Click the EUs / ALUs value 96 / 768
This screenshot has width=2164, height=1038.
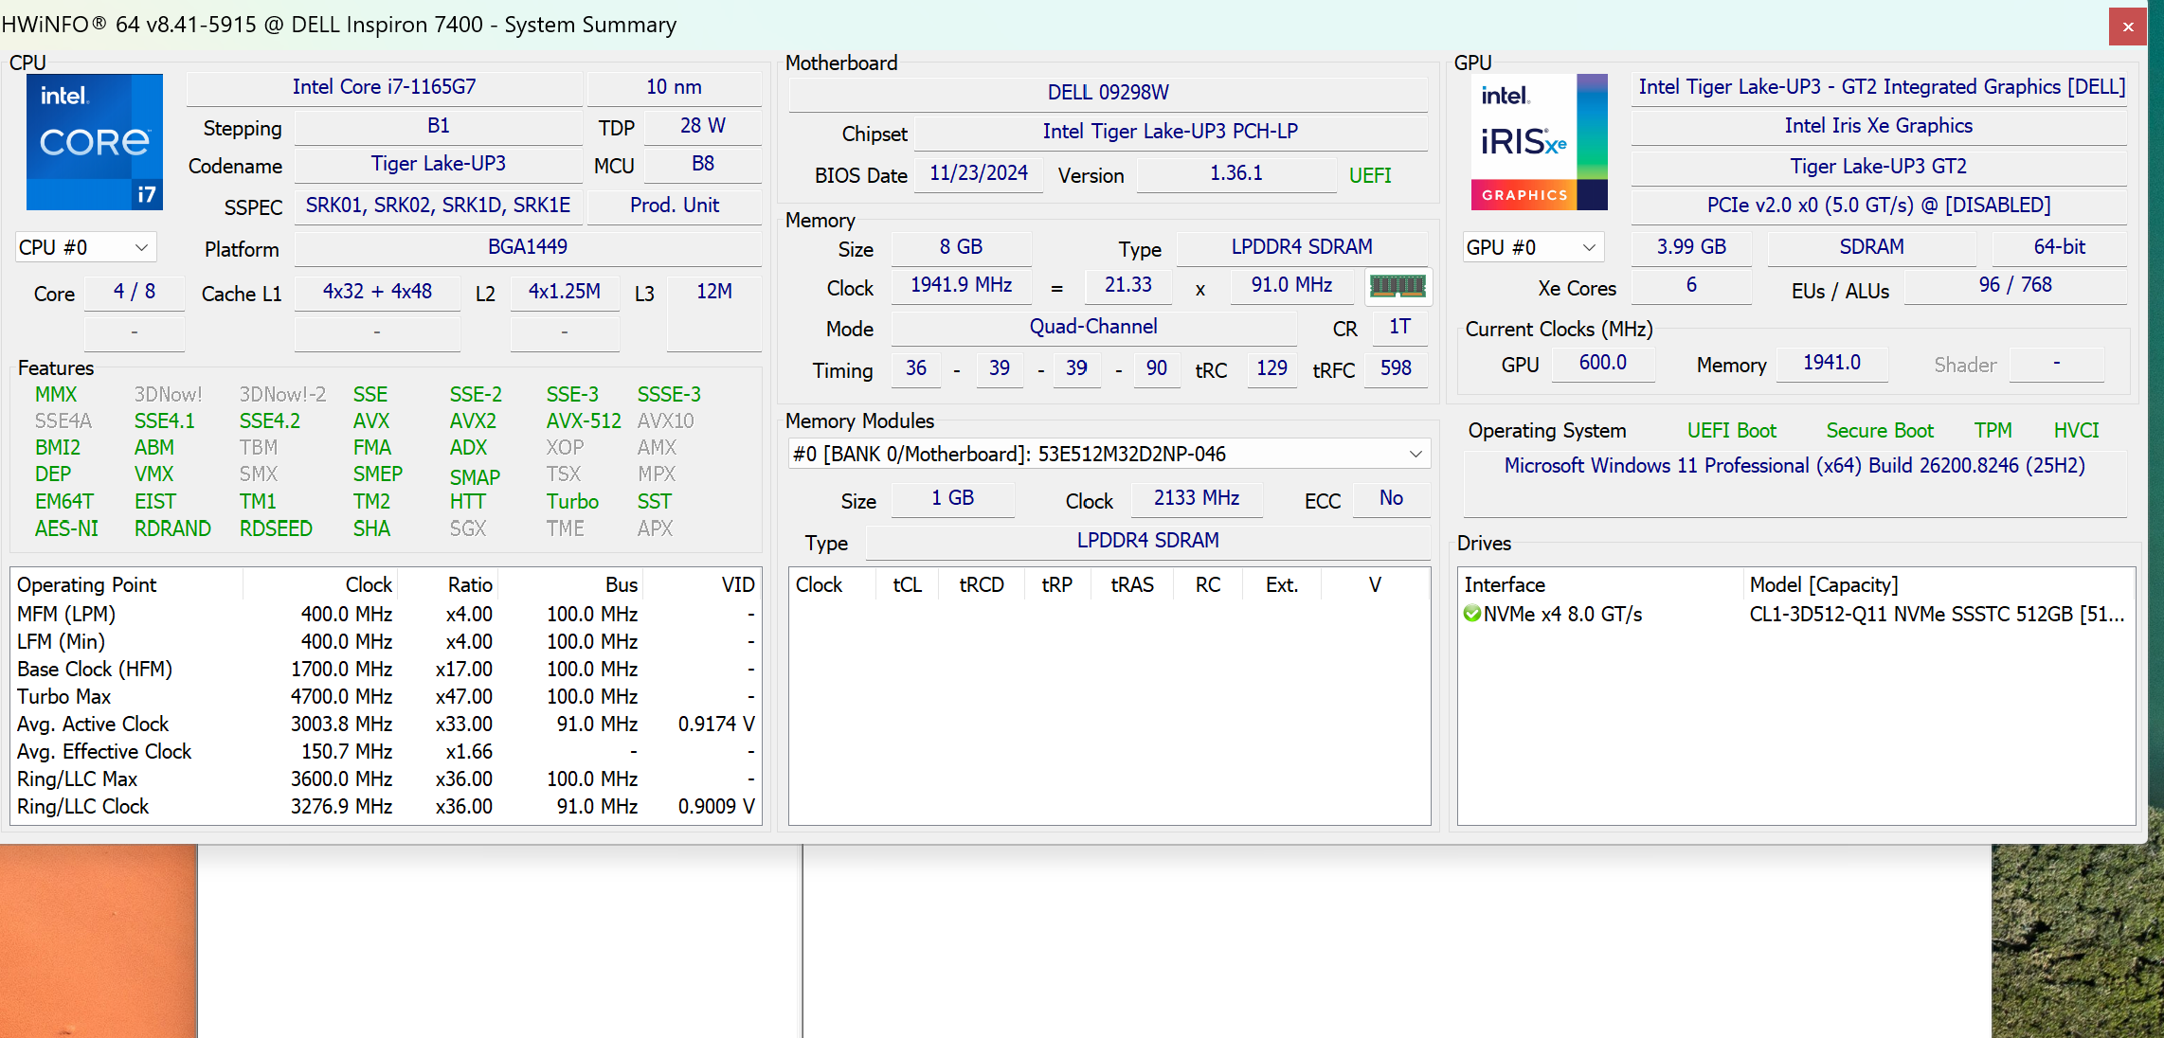(x=2015, y=285)
